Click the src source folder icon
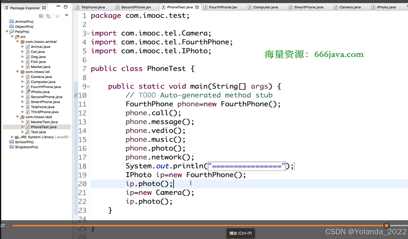The height and width of the screenshot is (239, 408). (x=17, y=37)
